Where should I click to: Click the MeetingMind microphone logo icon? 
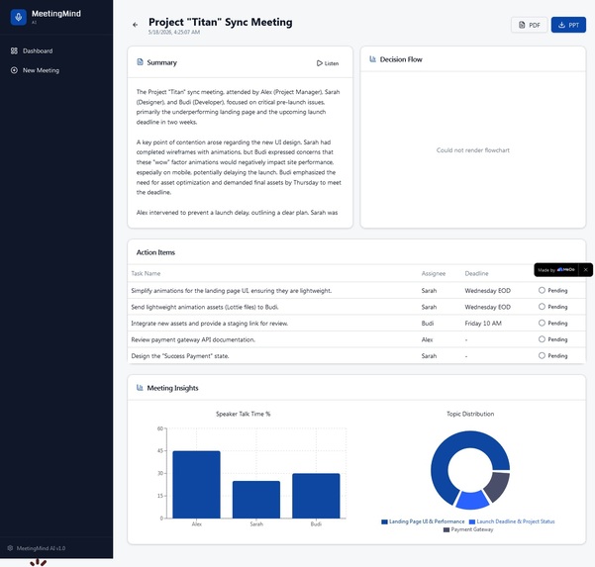(18, 17)
